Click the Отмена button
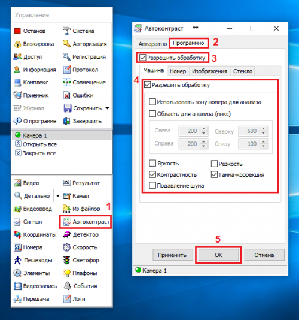The width and height of the screenshot is (299, 320). (264, 255)
